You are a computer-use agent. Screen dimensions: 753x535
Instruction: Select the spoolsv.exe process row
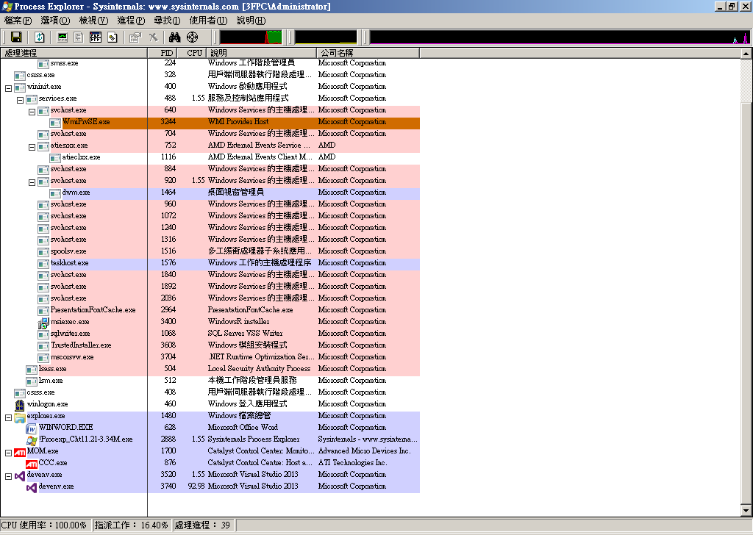[210, 251]
